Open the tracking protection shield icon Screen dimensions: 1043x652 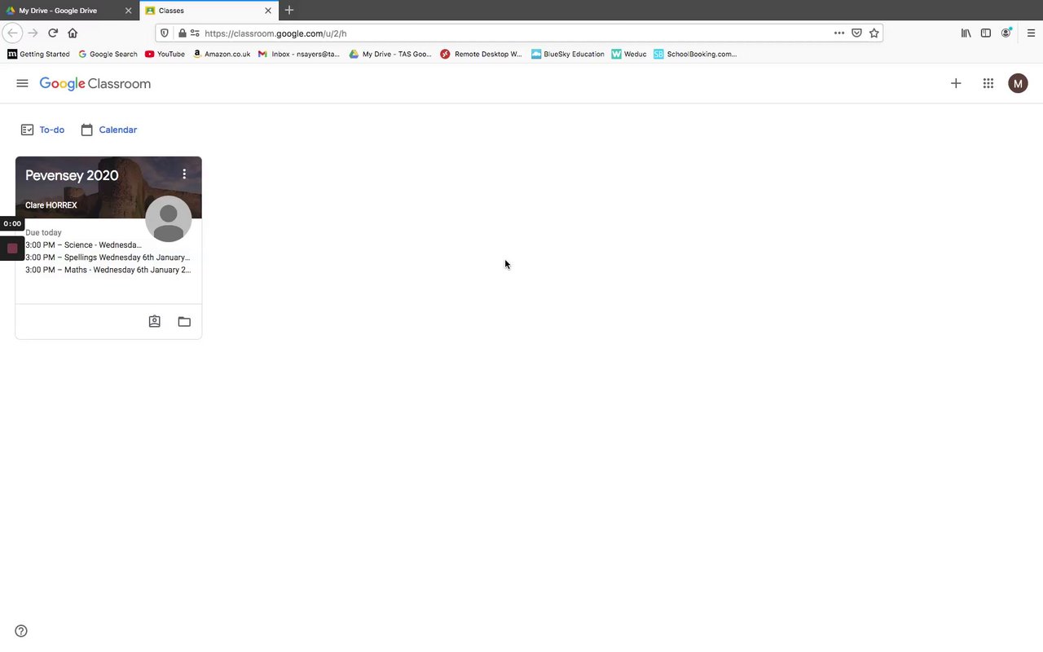pos(165,33)
